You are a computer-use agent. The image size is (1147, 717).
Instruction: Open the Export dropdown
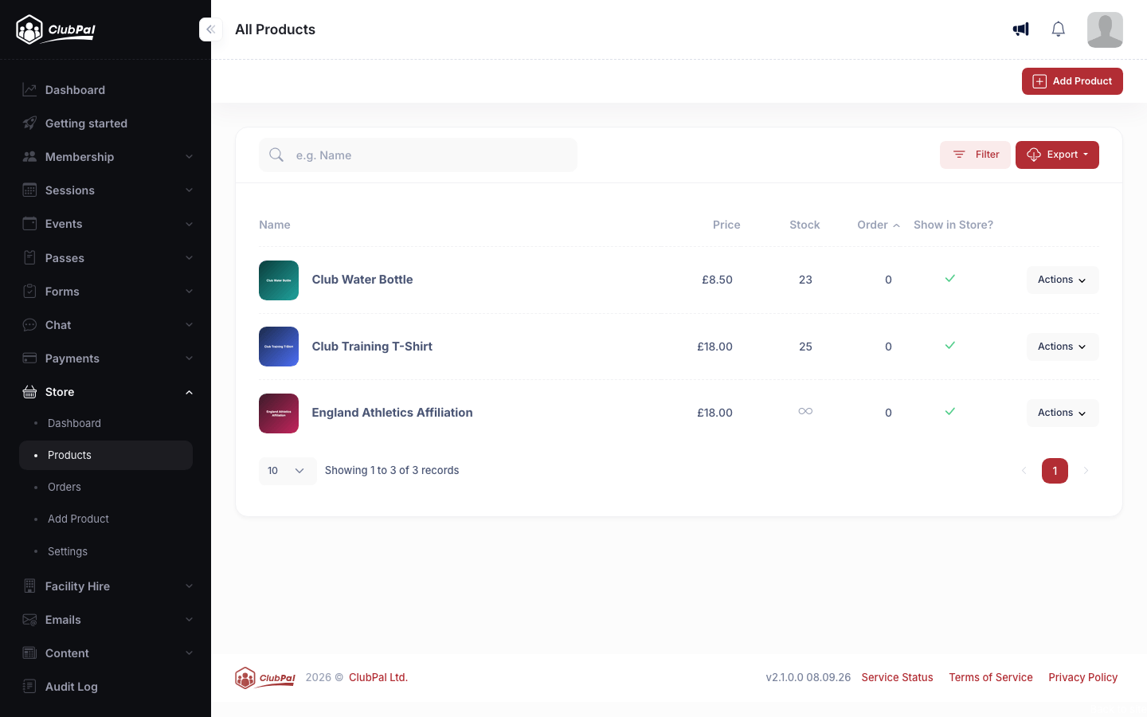(1057, 155)
